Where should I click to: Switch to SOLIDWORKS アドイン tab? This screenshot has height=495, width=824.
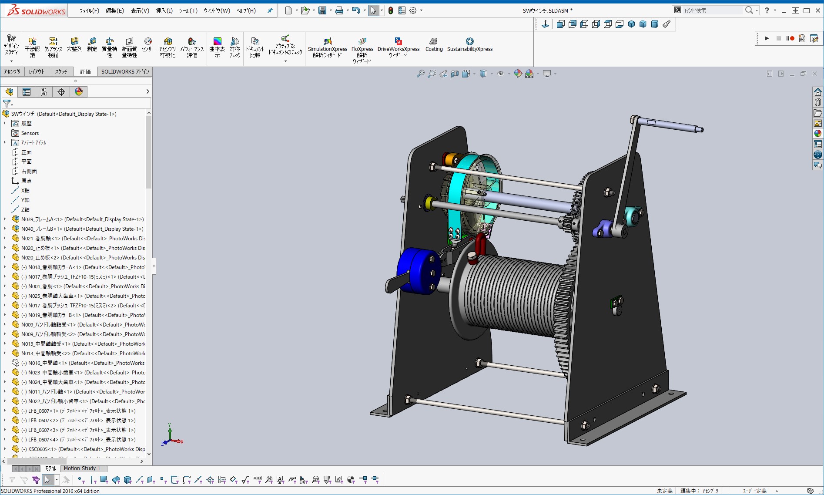(x=125, y=72)
